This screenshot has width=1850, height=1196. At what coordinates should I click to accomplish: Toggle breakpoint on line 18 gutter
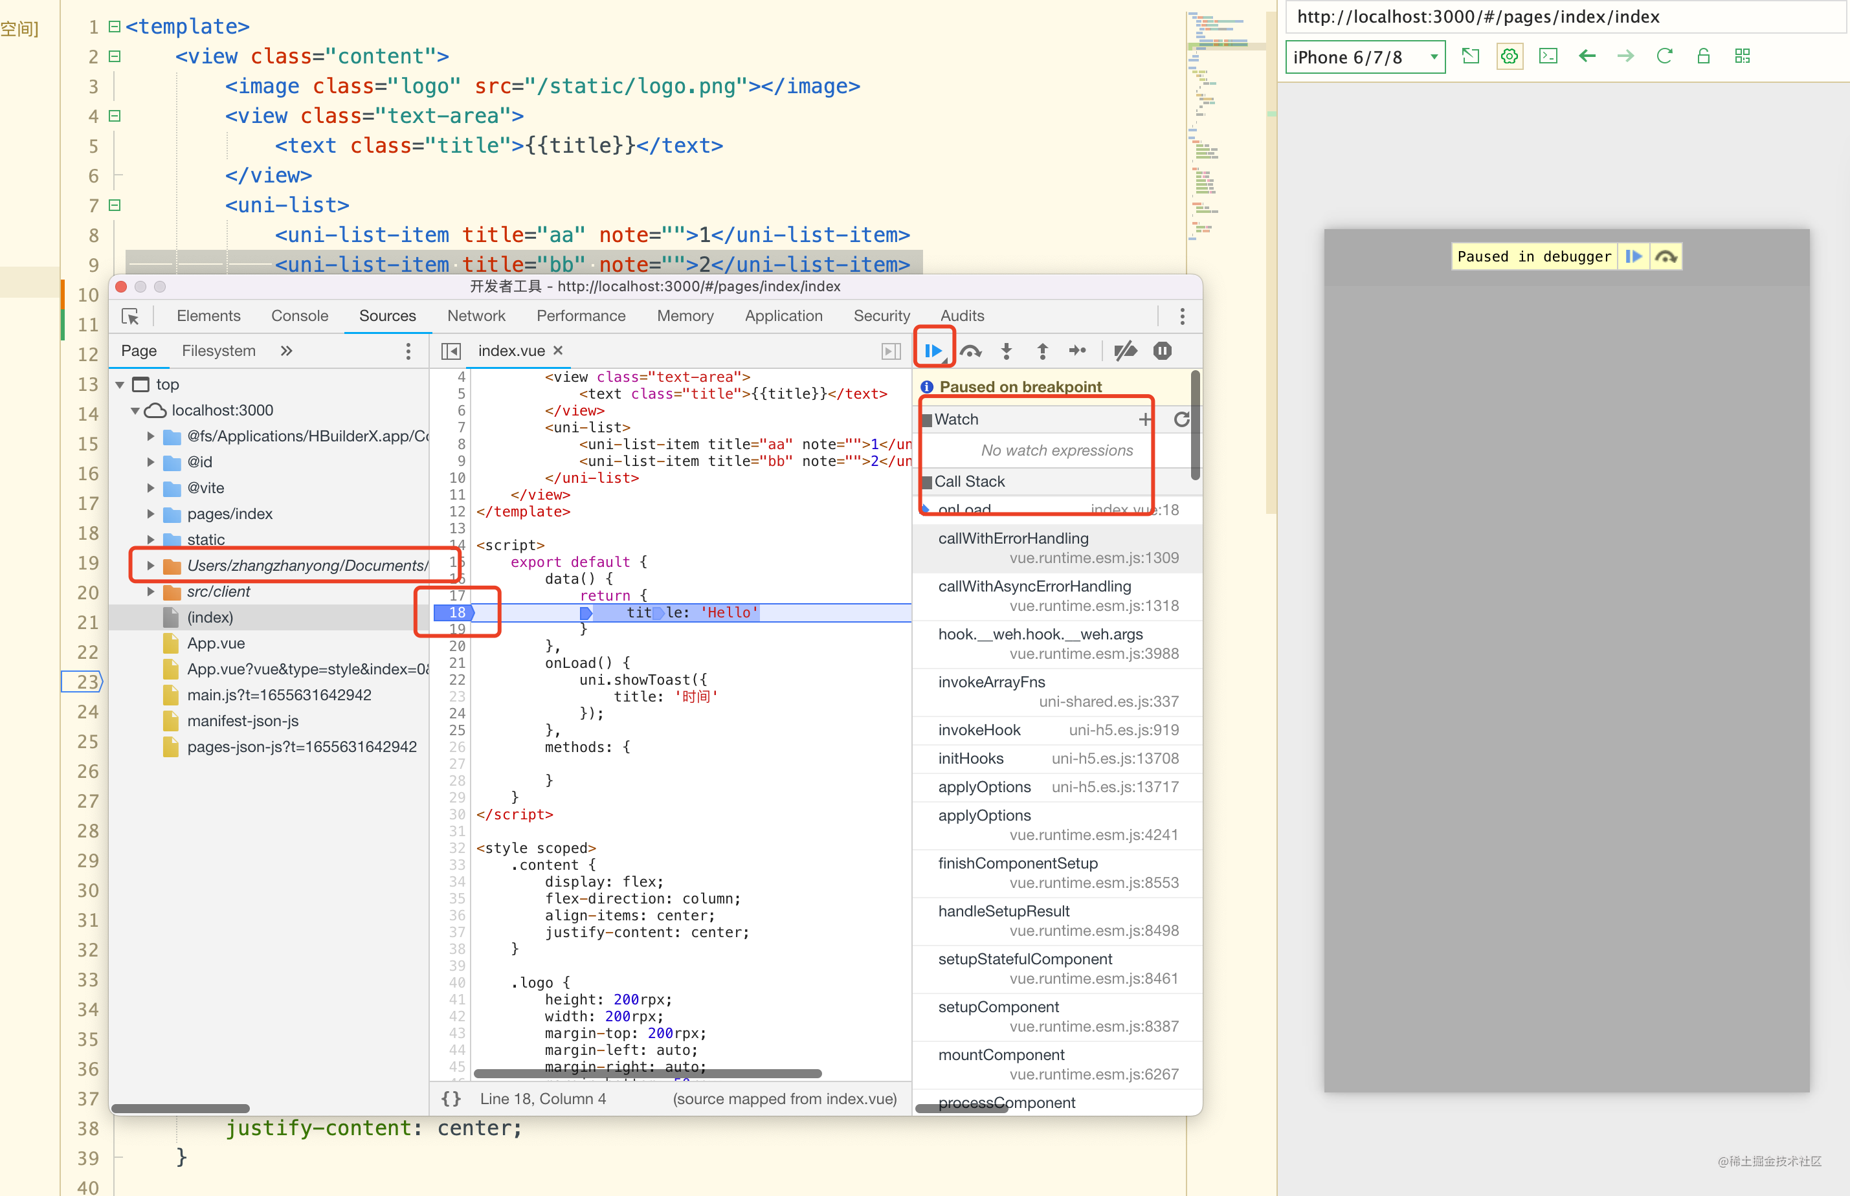[457, 613]
